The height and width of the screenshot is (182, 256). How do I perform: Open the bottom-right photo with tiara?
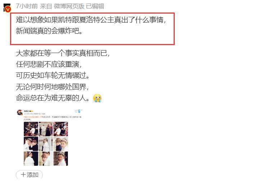click(x=61, y=159)
